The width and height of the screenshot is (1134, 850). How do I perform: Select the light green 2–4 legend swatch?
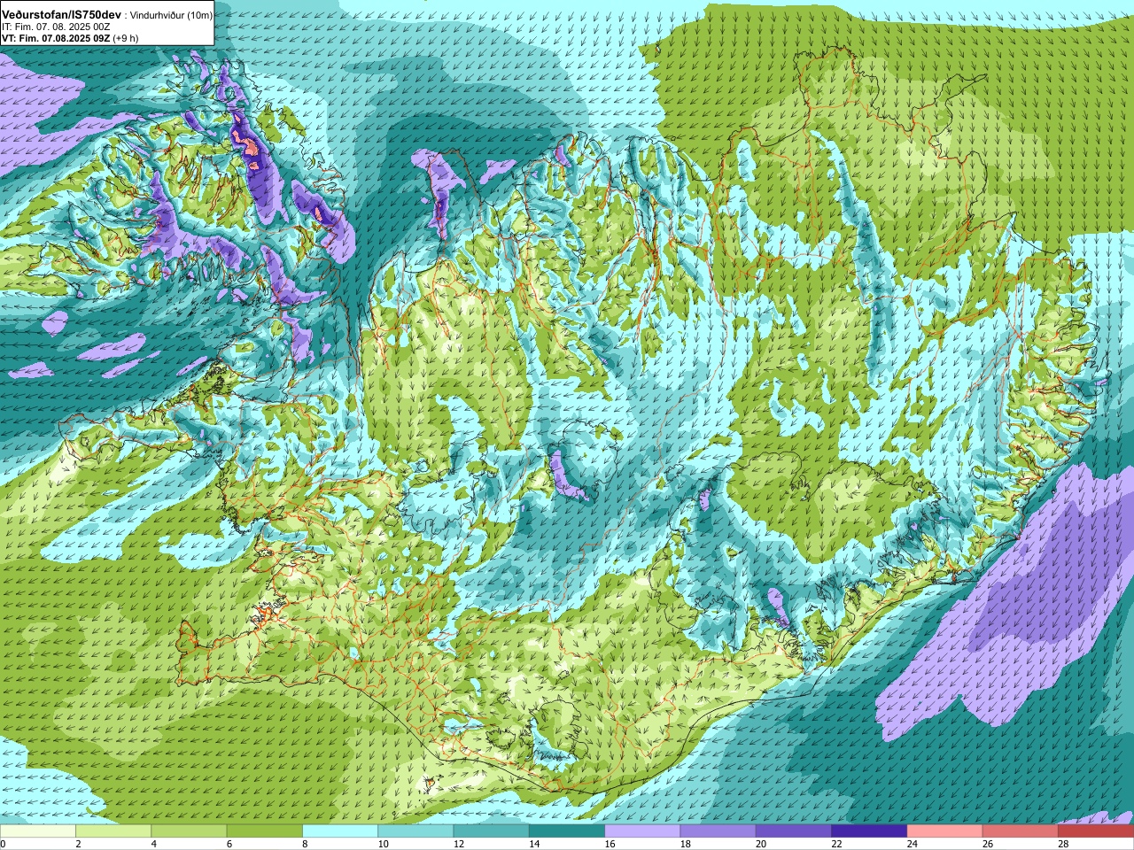113,831
